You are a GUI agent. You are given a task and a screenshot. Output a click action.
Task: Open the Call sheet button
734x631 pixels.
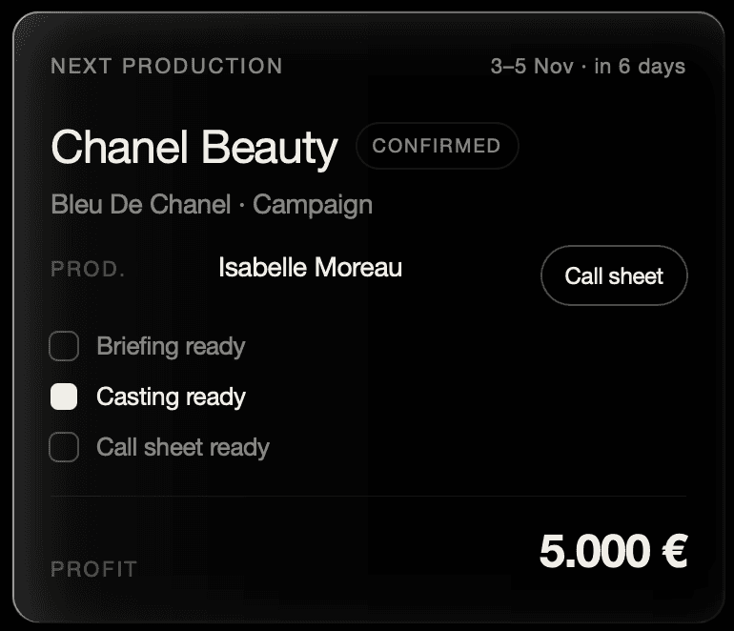coord(614,275)
